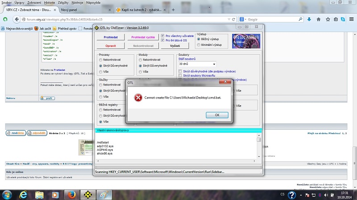Screen dimensions: 357x200
Task: Select the Běžný výstup radio button
Action: [x=199, y=39]
